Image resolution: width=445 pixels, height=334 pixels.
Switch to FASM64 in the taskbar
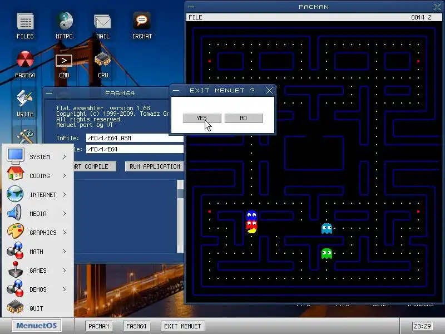[x=136, y=326]
